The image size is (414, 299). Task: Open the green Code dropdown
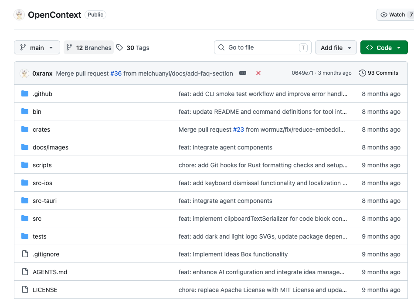pos(384,48)
